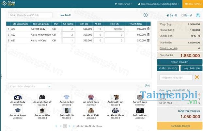Delete the AV3 row with trash icon
This screenshot has height=131, width=203.
coord(148,29)
